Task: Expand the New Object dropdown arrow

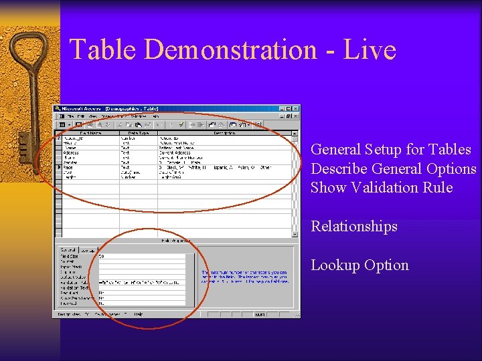Action: 248,124
